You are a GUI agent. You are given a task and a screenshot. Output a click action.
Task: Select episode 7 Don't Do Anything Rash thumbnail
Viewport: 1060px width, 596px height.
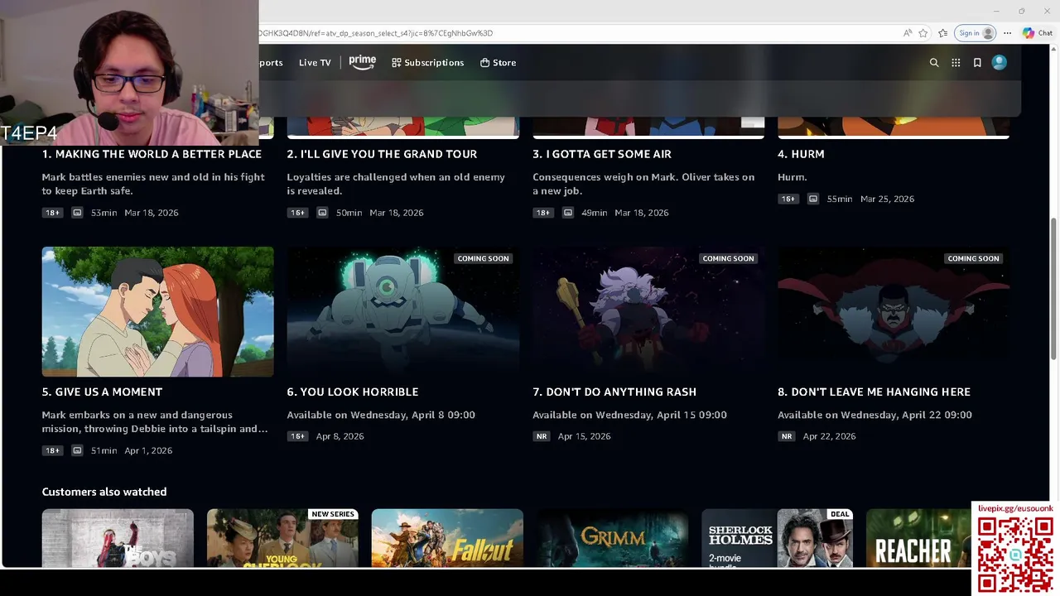(648, 311)
